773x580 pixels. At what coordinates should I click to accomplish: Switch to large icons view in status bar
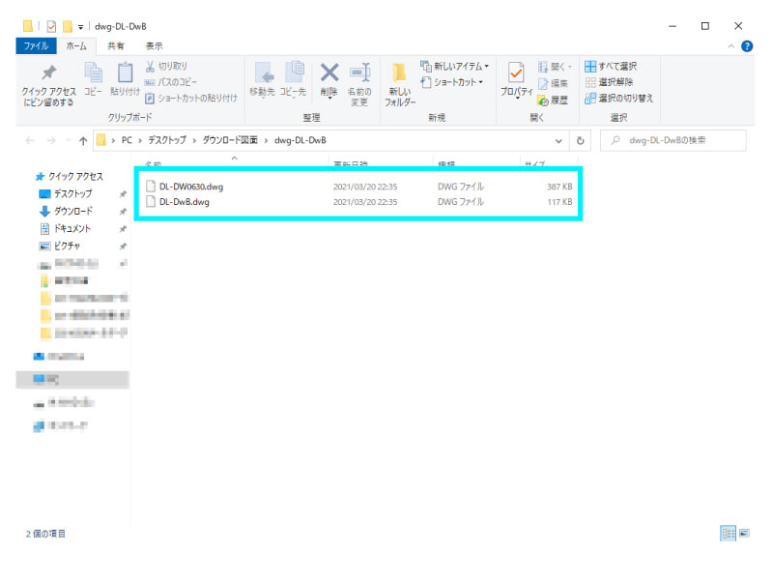(x=745, y=534)
